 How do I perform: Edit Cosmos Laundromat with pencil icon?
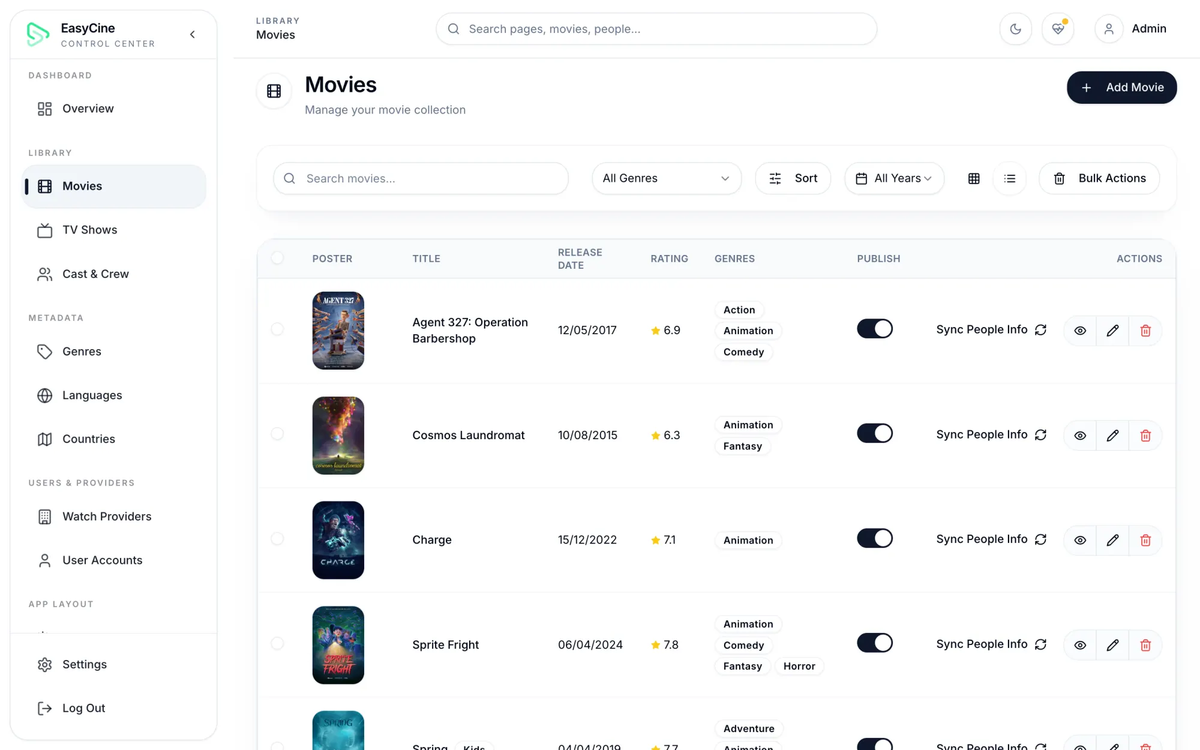coord(1112,436)
